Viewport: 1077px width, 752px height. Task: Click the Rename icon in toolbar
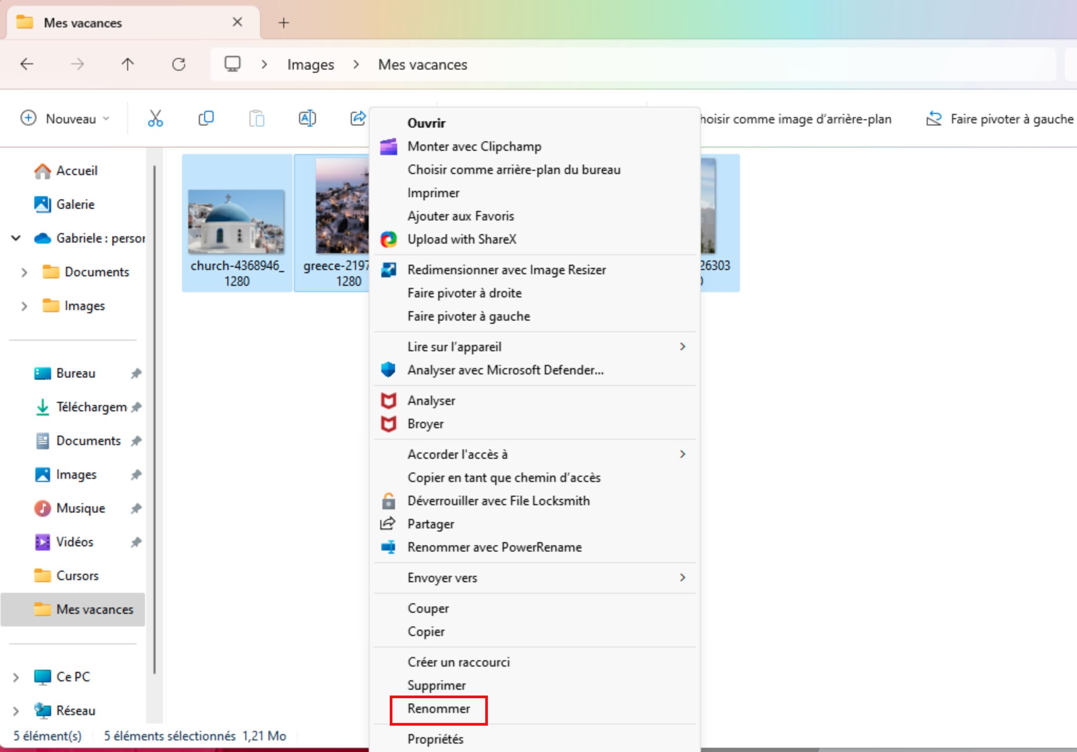click(307, 119)
